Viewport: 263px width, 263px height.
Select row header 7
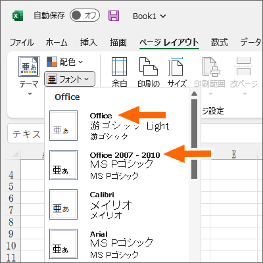[x=11, y=210]
